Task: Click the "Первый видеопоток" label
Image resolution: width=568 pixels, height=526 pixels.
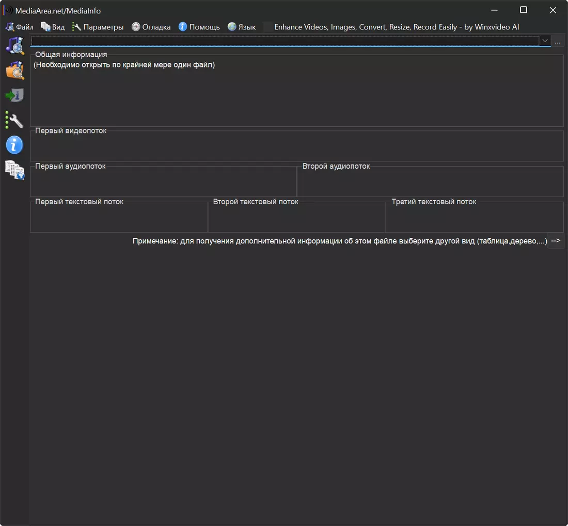Action: coord(71,130)
